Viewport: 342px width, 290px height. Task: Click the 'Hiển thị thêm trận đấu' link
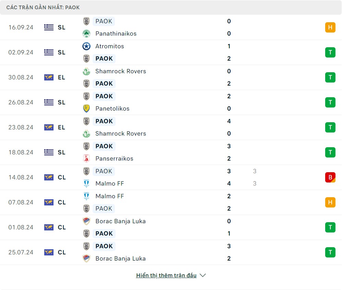tap(166, 275)
